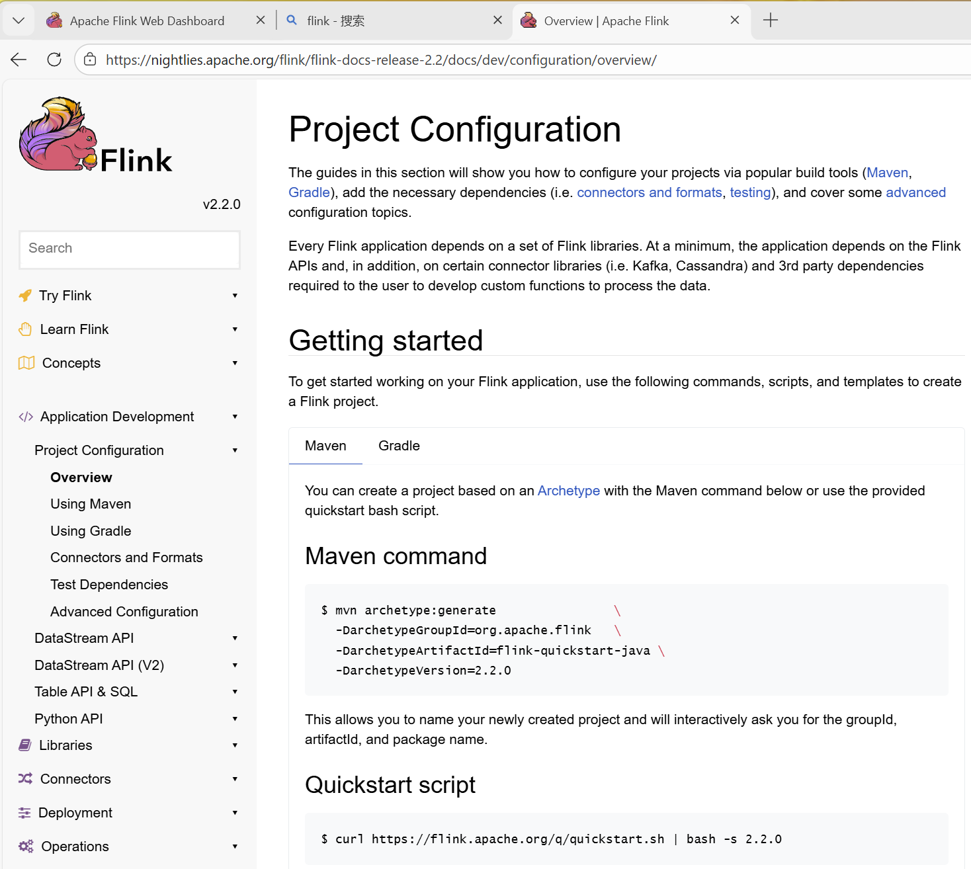This screenshot has width=971, height=869.
Task: Click the Flink squirrel logo
Action: 96,135
